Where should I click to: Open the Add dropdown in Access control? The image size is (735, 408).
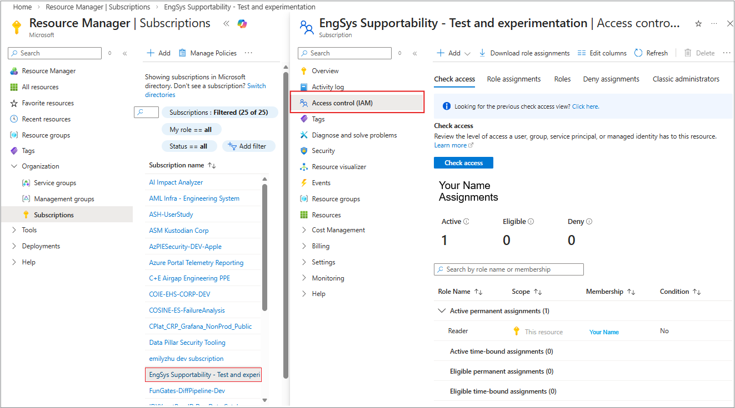tap(453, 53)
